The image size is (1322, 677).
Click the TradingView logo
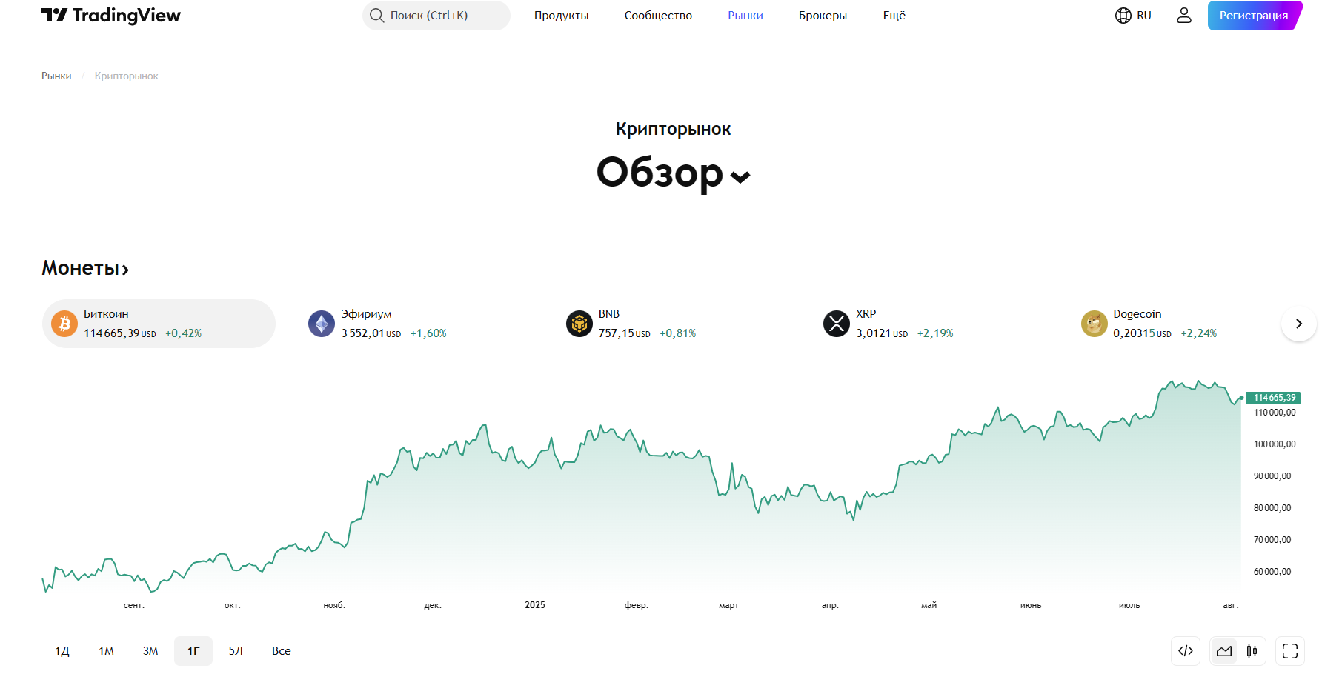111,16
